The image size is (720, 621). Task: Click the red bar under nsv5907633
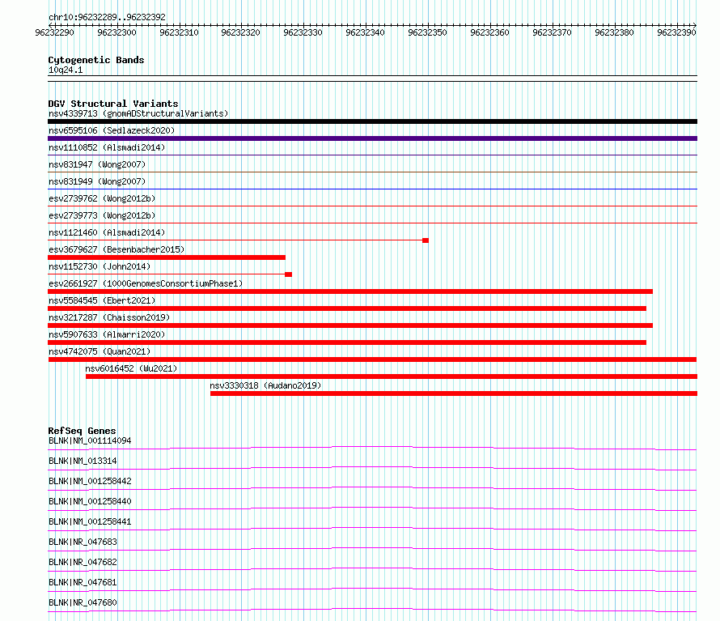coord(347,342)
